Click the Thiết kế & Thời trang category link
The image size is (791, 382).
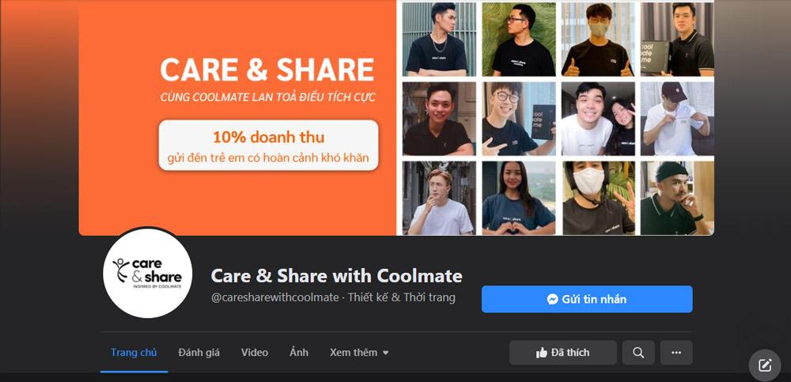pyautogui.click(x=402, y=297)
